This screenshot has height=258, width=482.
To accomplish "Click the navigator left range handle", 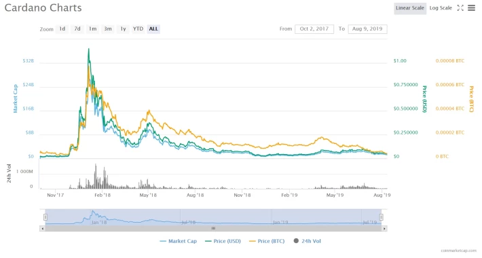I will (x=45, y=217).
